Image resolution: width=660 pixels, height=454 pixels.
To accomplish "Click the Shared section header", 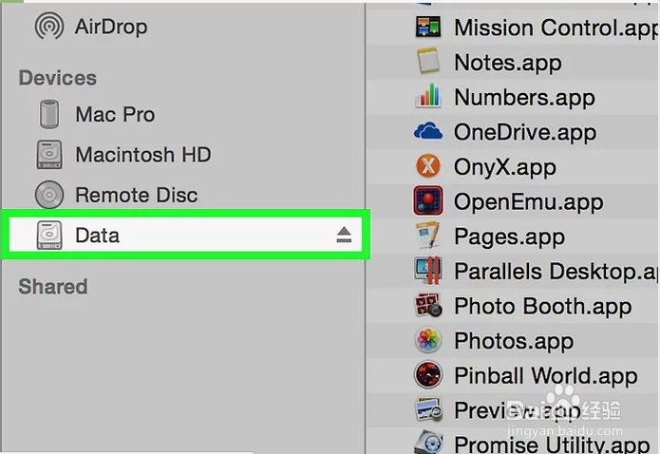I will click(x=53, y=287).
